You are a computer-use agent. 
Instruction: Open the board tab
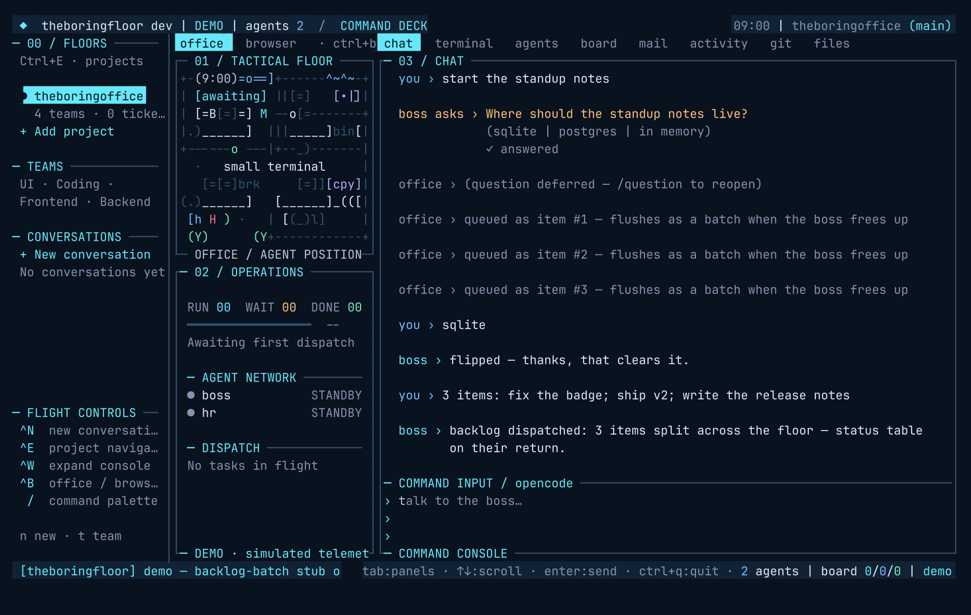tap(599, 43)
